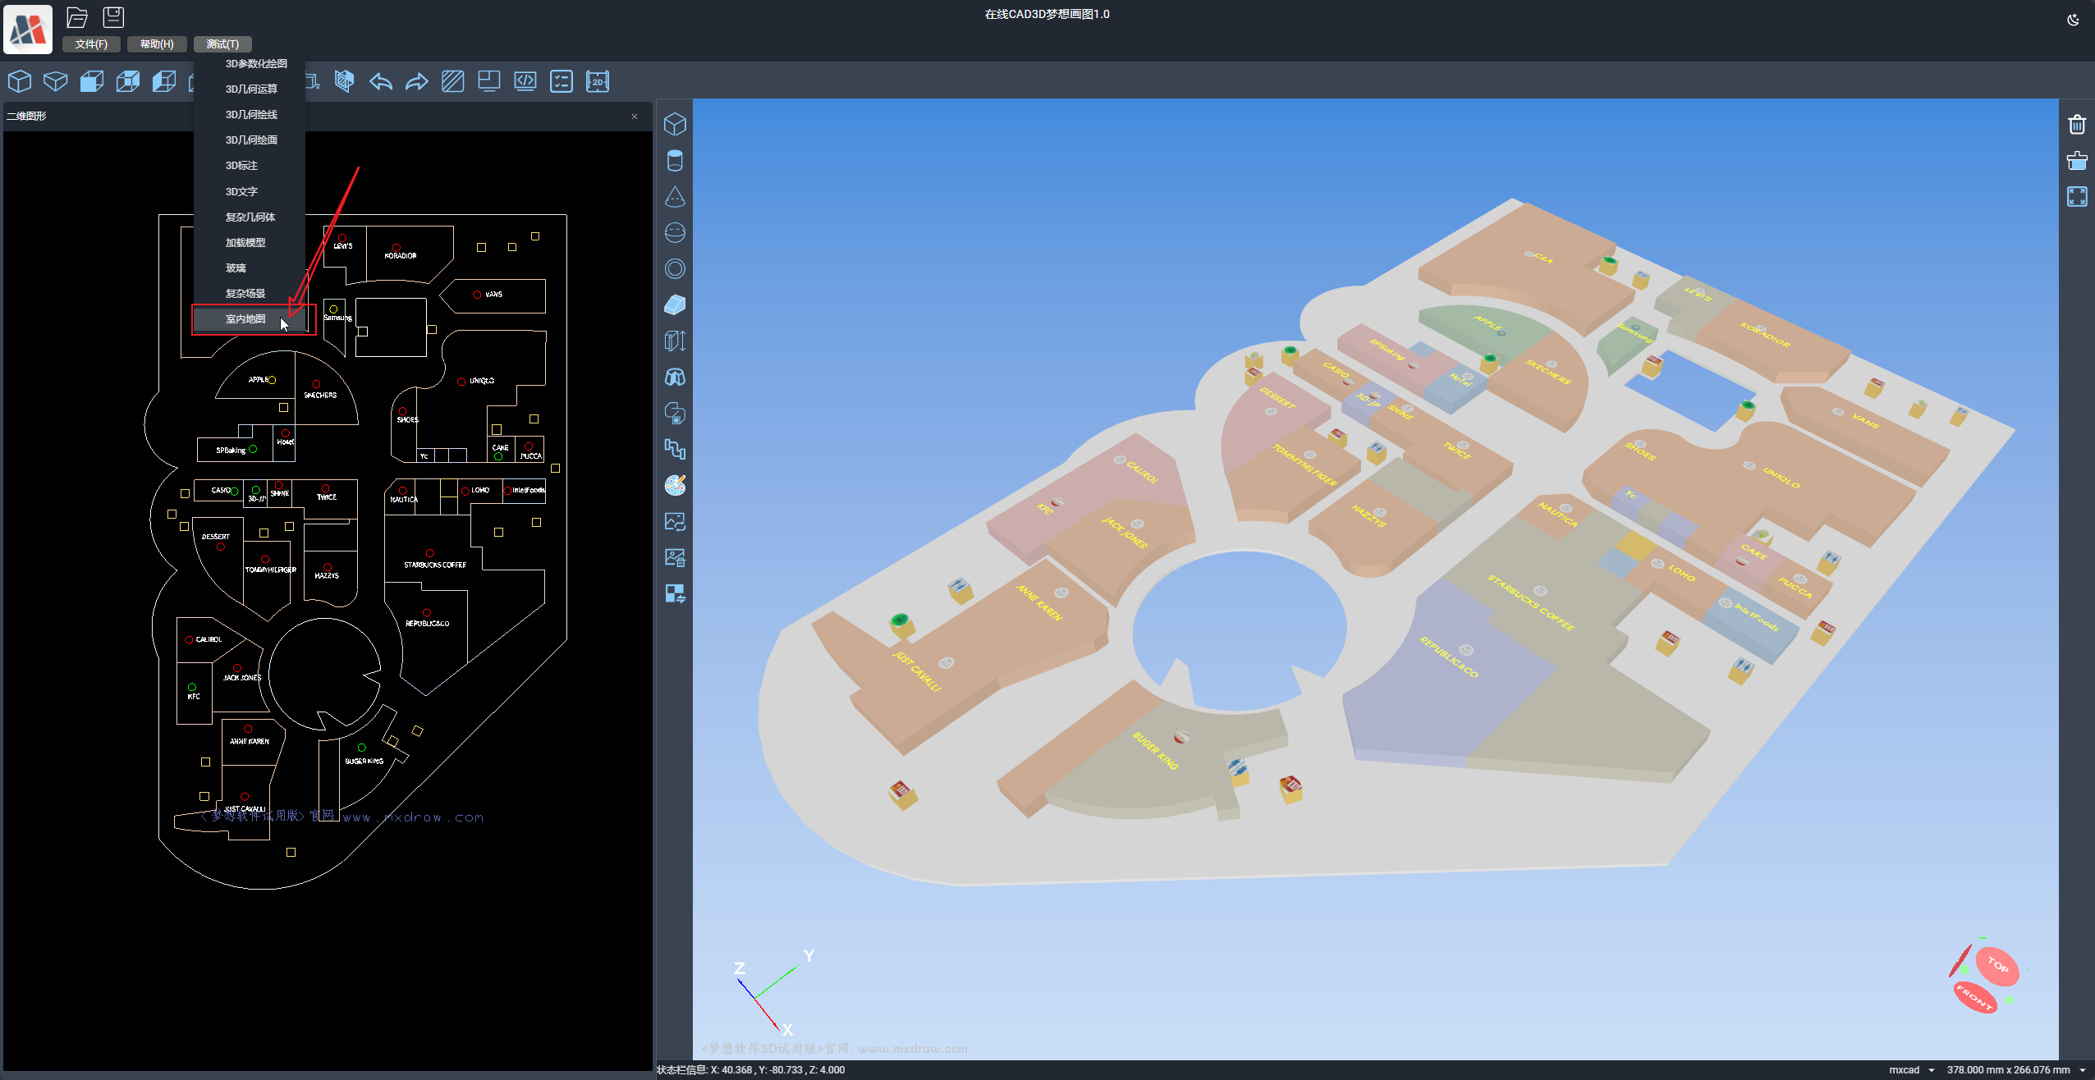
Task: Select the cylinder primitive tool
Action: pyautogui.click(x=675, y=161)
